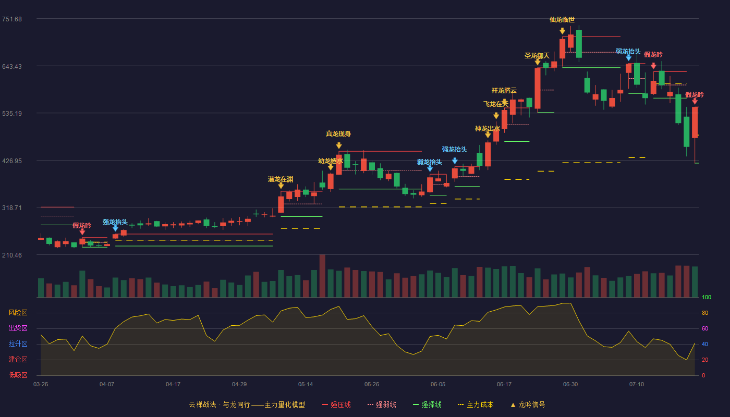Image resolution: width=730 pixels, height=417 pixels.
Task: Click the 06-30 date label
Action: 570,384
